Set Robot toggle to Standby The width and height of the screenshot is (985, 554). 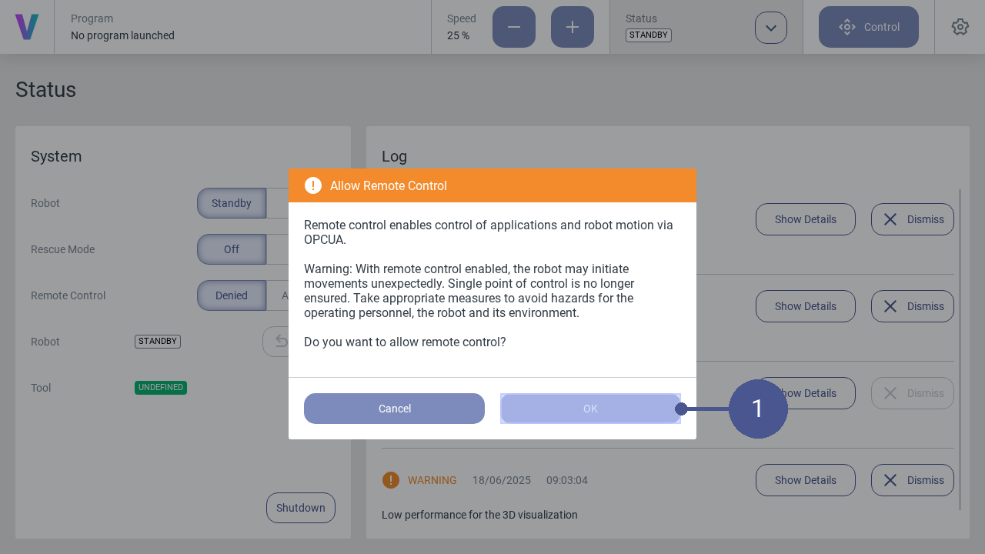(232, 203)
